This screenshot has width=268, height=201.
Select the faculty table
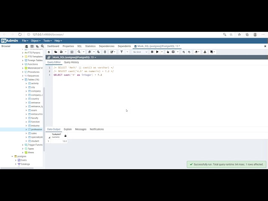(x=35, y=118)
